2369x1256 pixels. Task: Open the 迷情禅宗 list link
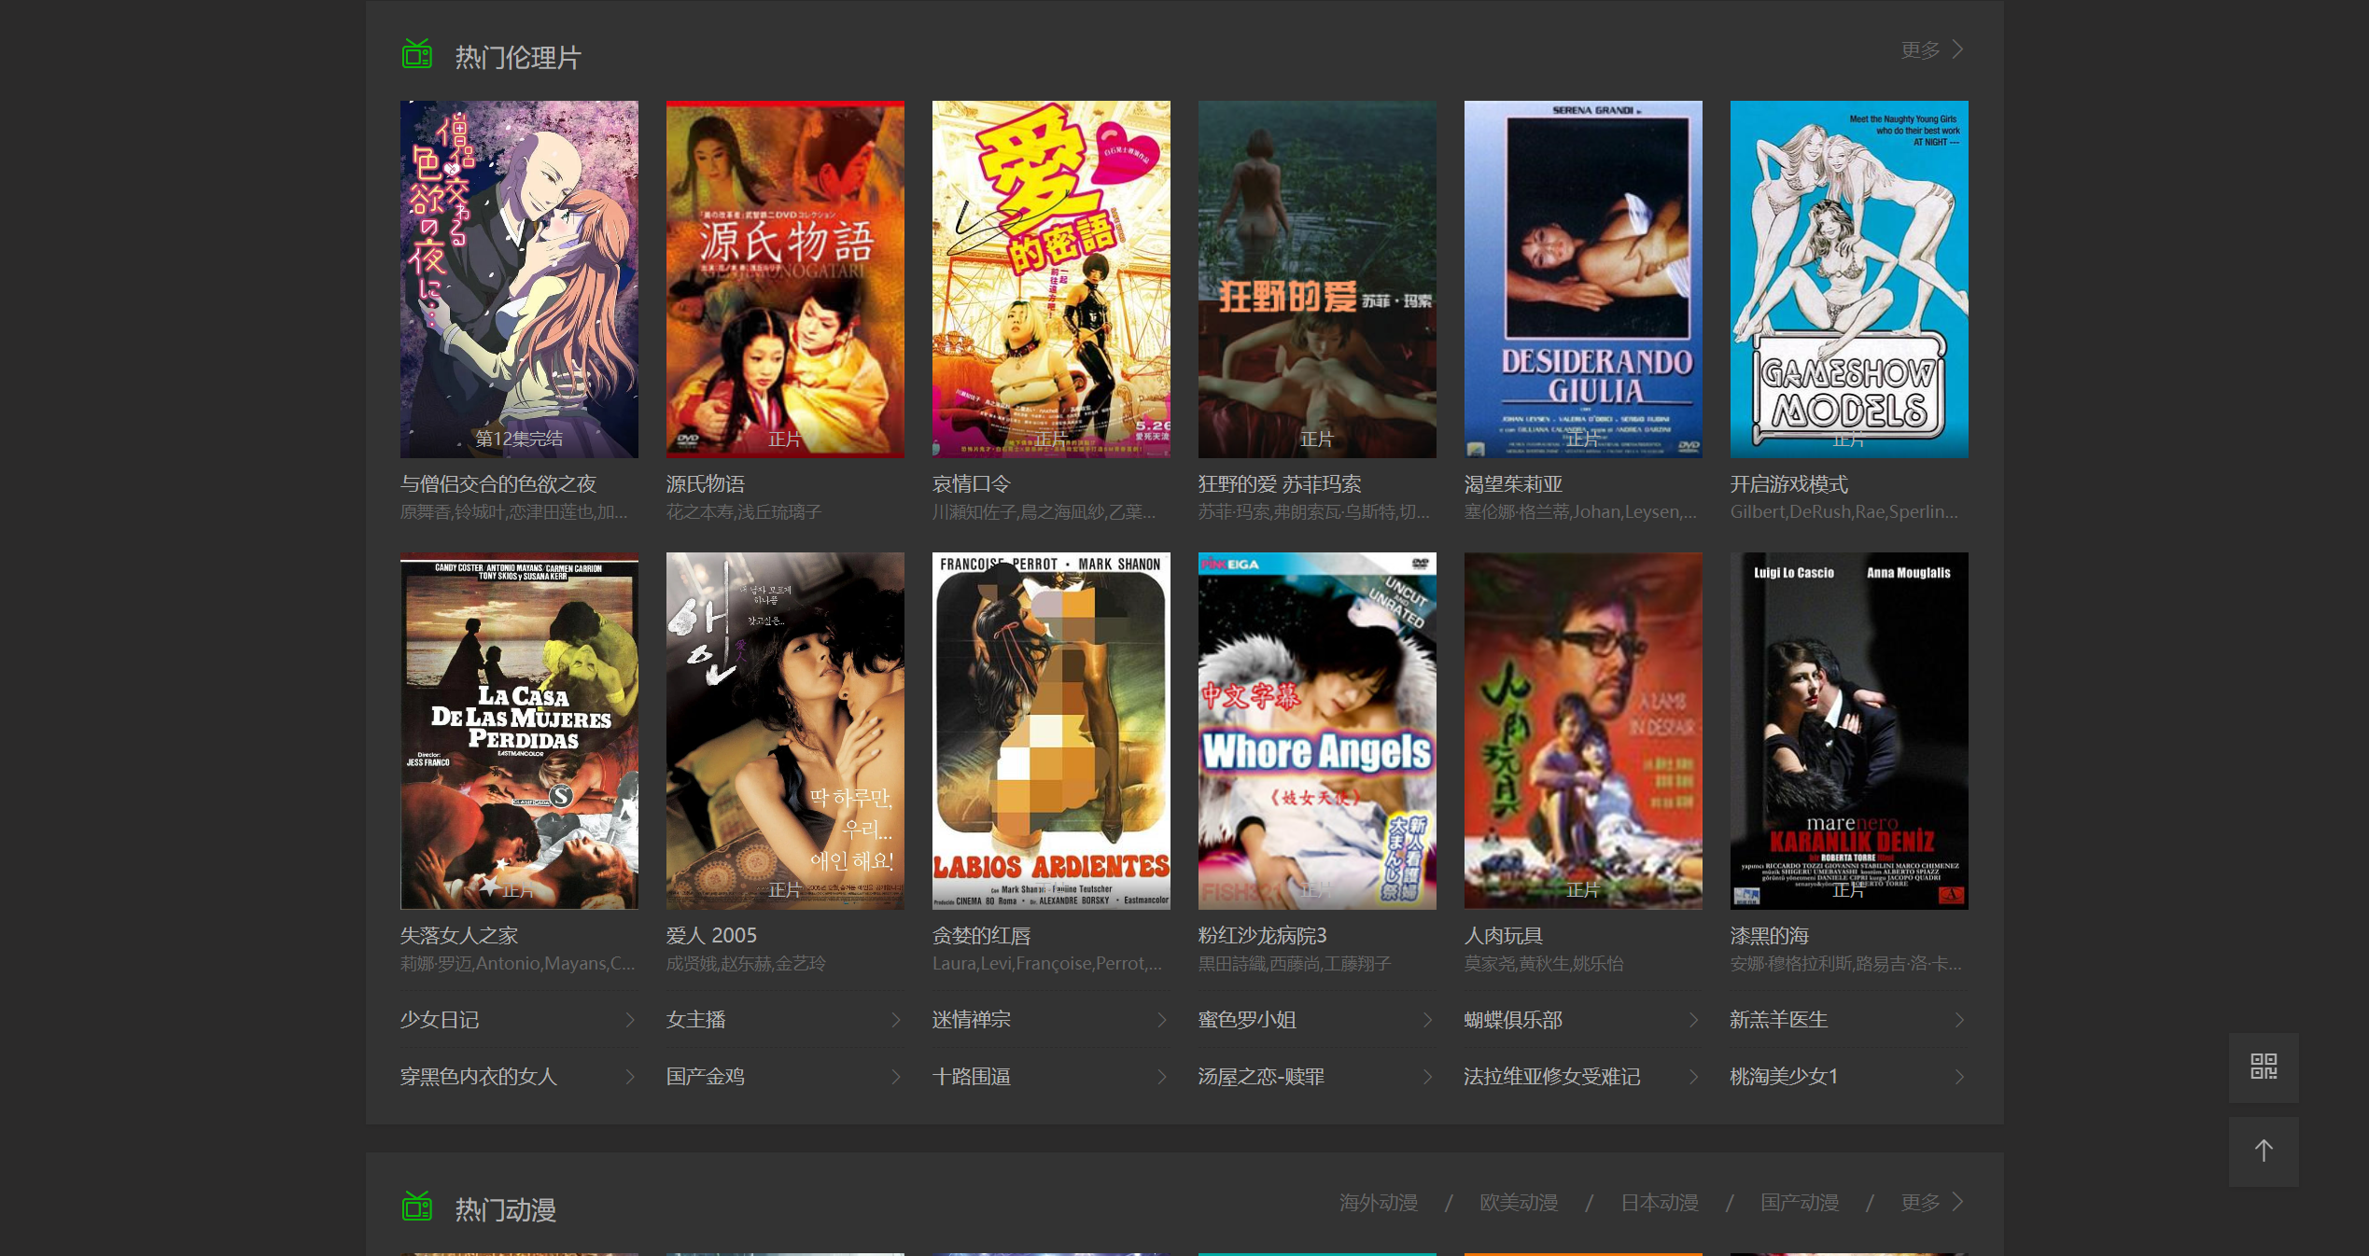tap(972, 1020)
